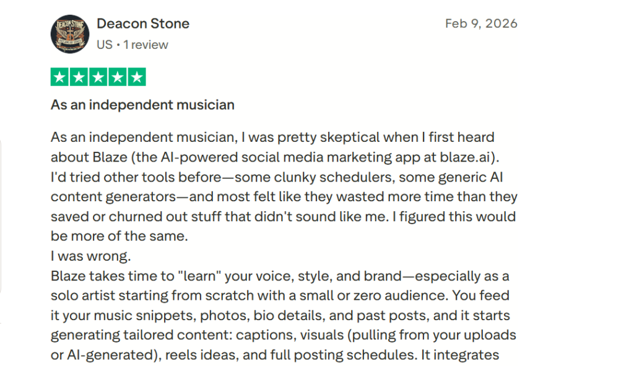Image resolution: width=634 pixels, height=366 pixels.
Task: Open the "As an independent musician" review title
Action: click(142, 105)
